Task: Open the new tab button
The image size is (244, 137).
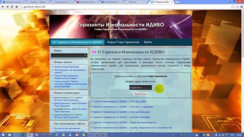Action: coord(177,2)
